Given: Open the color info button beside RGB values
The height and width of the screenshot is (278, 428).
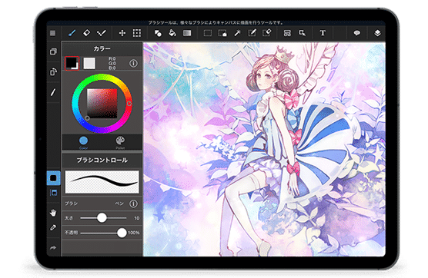Looking at the screenshot, I should (133, 64).
